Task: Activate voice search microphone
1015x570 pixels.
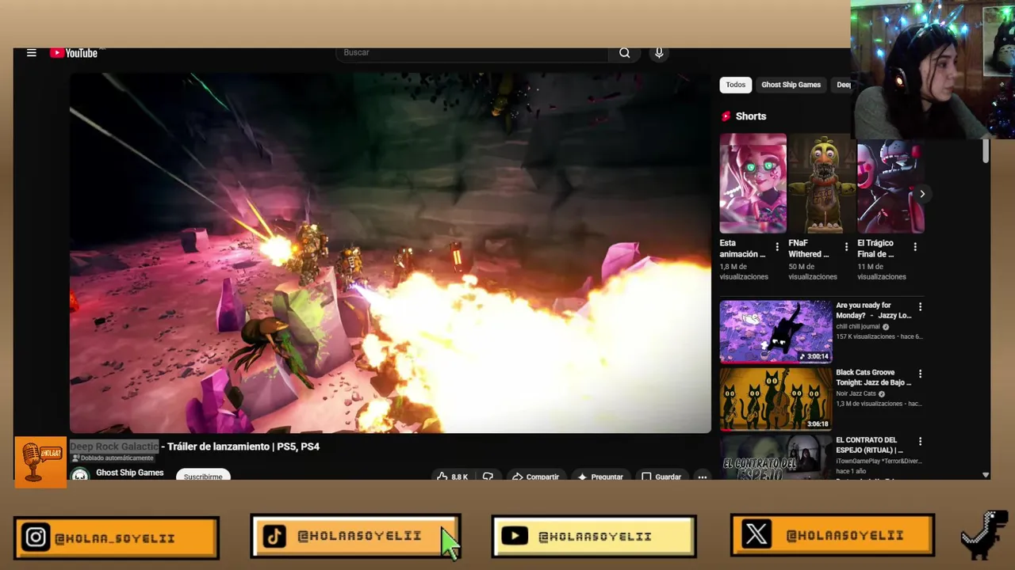Action: point(659,53)
